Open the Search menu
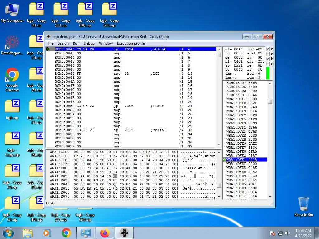 pyautogui.click(x=63, y=43)
